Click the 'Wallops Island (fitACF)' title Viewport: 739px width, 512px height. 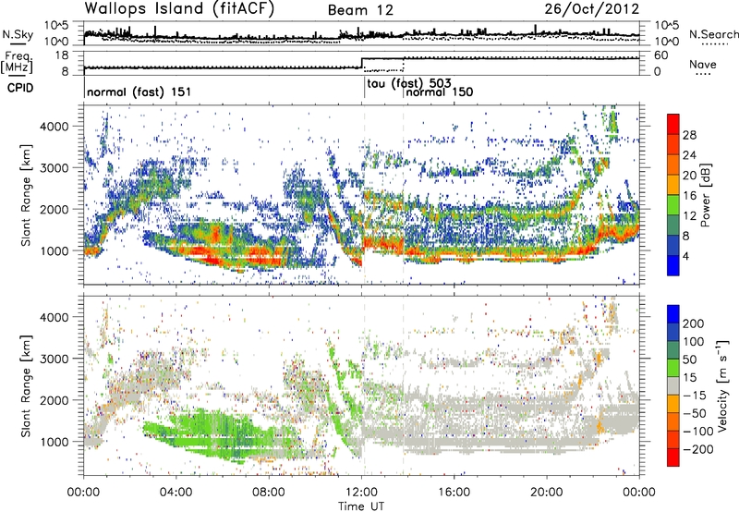coord(179,8)
